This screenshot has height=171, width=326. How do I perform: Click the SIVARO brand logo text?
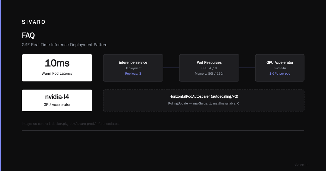click(x=34, y=22)
